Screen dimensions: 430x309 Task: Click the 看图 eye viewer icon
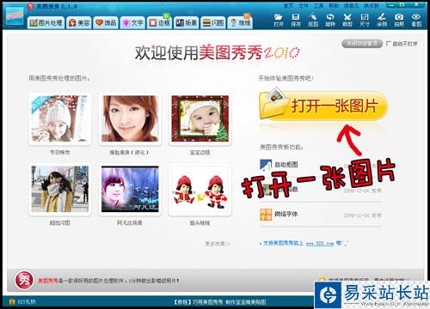(x=416, y=20)
